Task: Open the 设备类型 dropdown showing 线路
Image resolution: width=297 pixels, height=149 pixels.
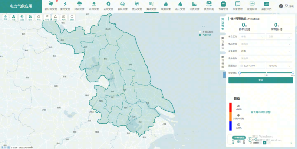Action: coord(265,51)
